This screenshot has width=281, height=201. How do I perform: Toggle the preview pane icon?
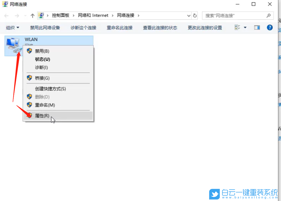[257, 27]
